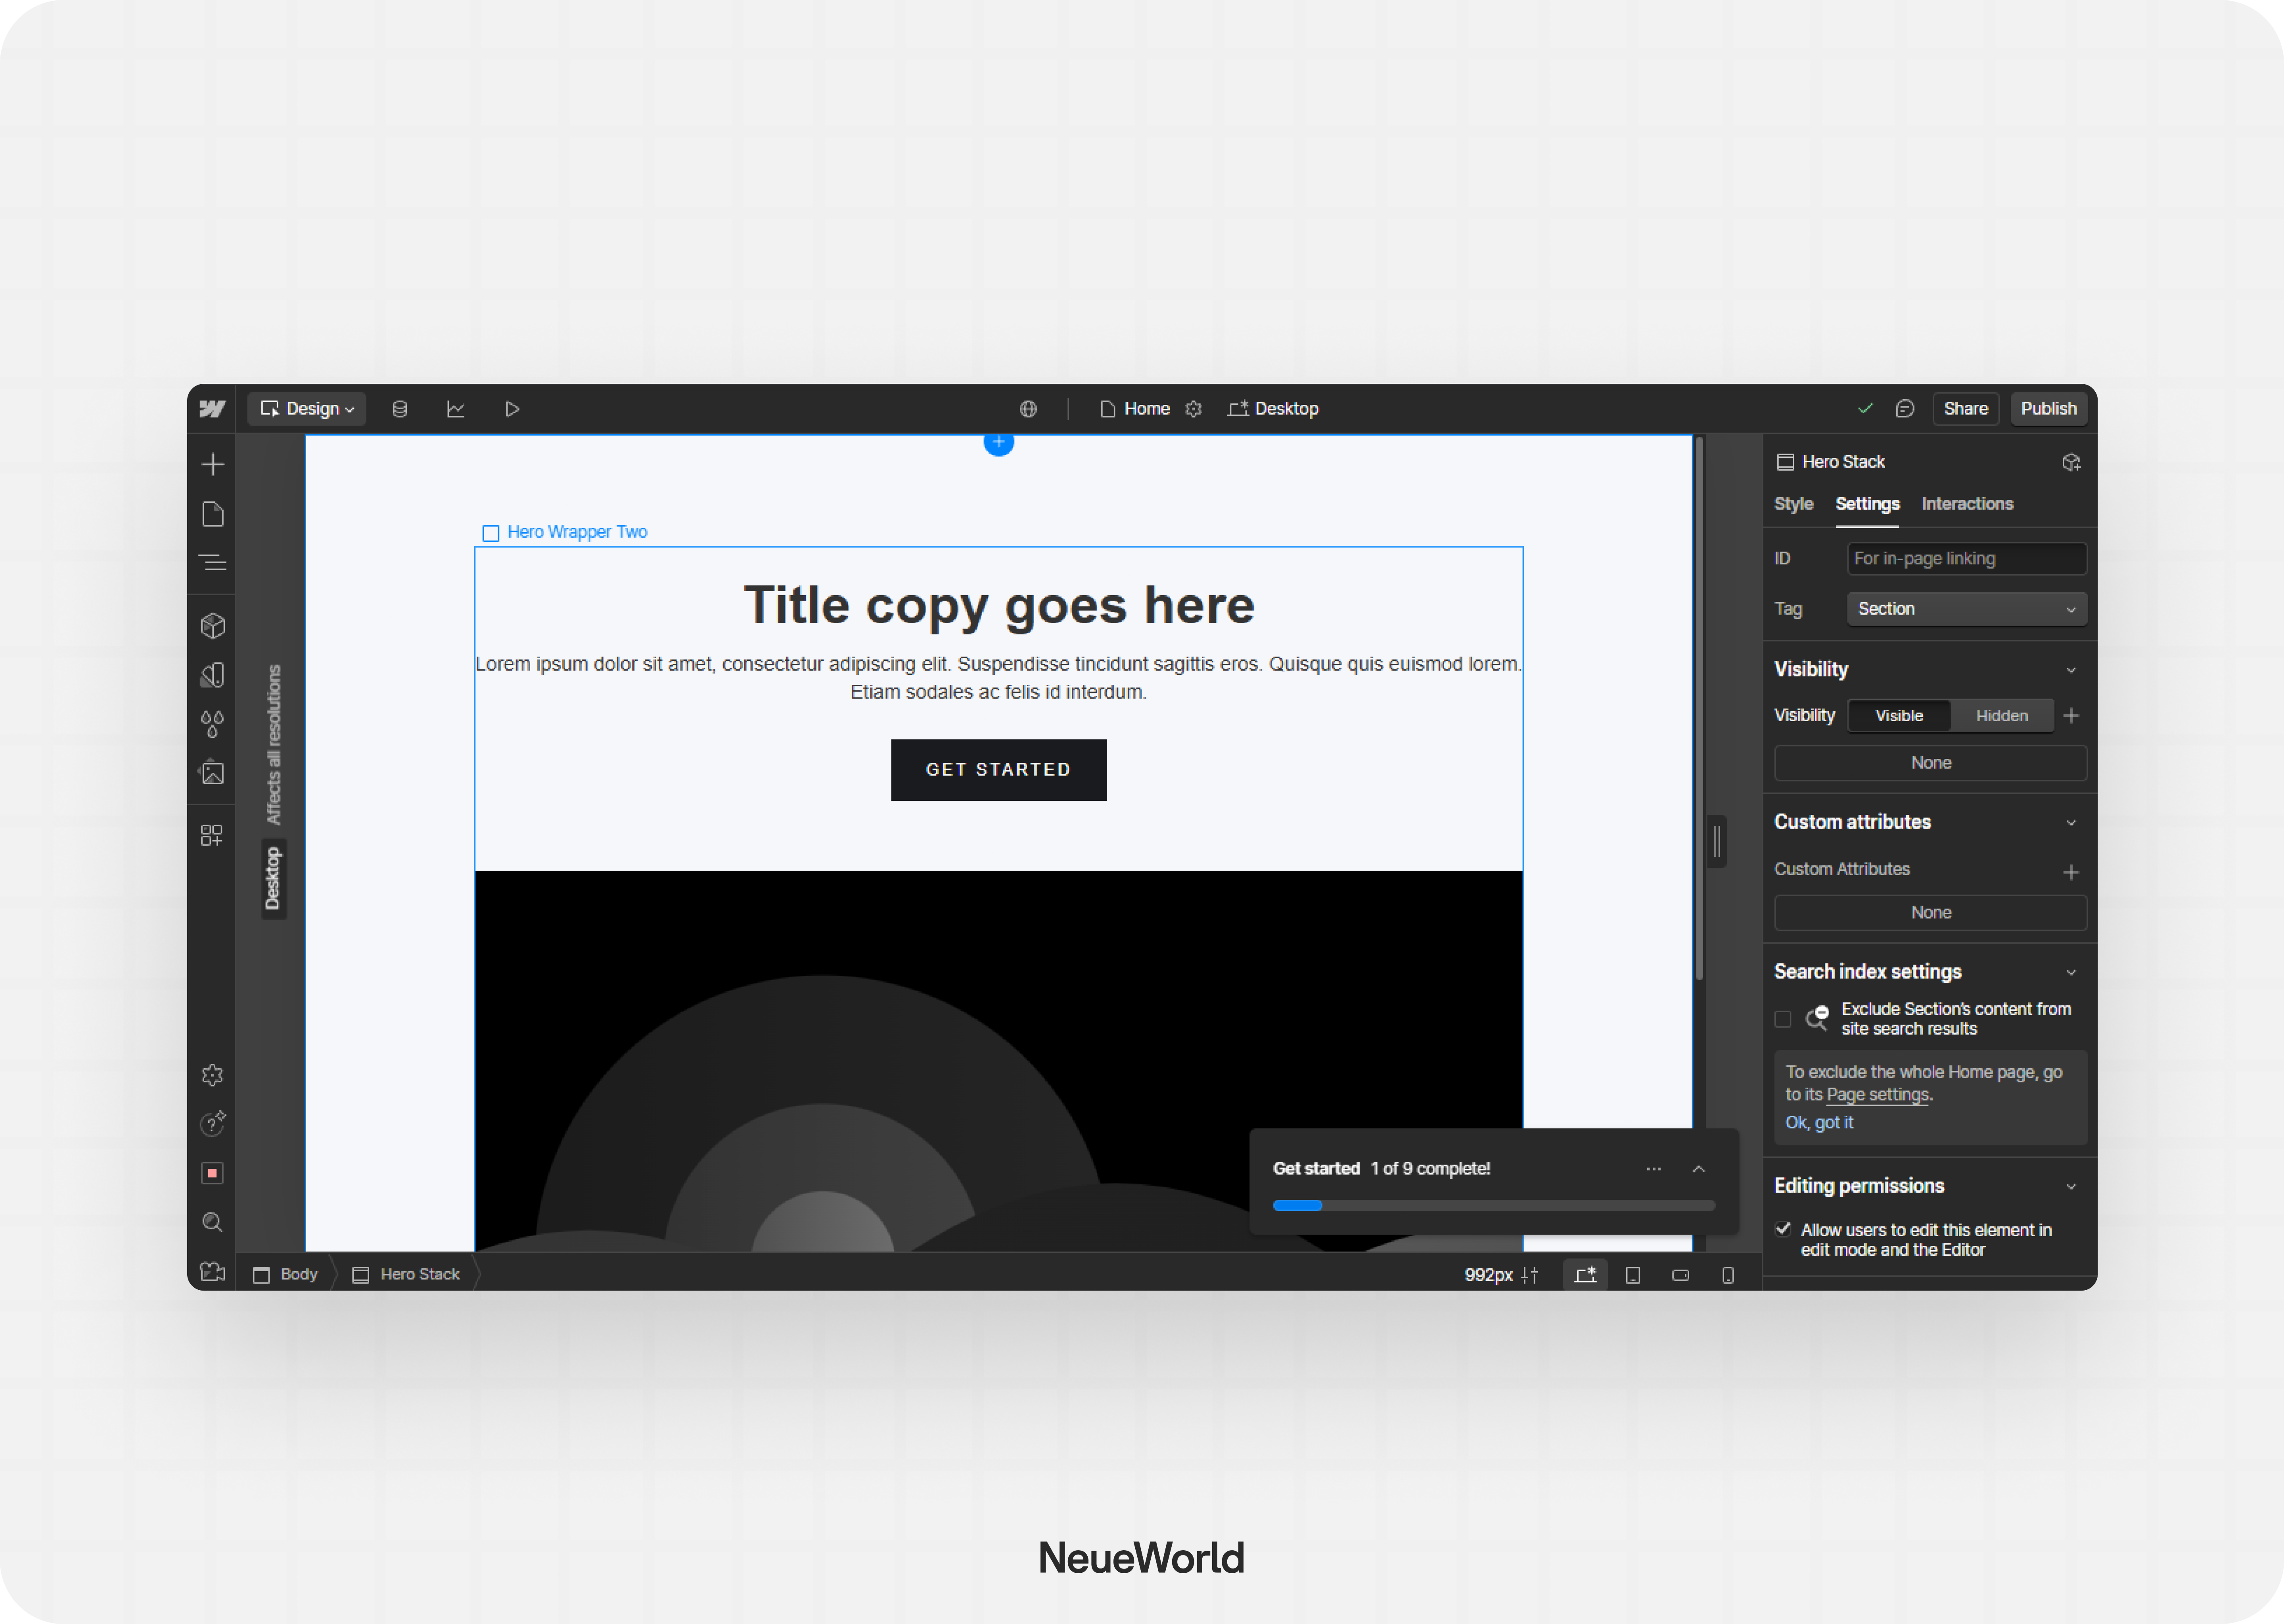
Task: Click the Webflow logo icon
Action: pyautogui.click(x=212, y=409)
